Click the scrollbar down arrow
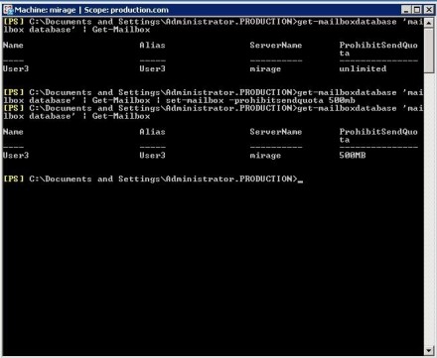437x358 pixels. tap(429, 350)
